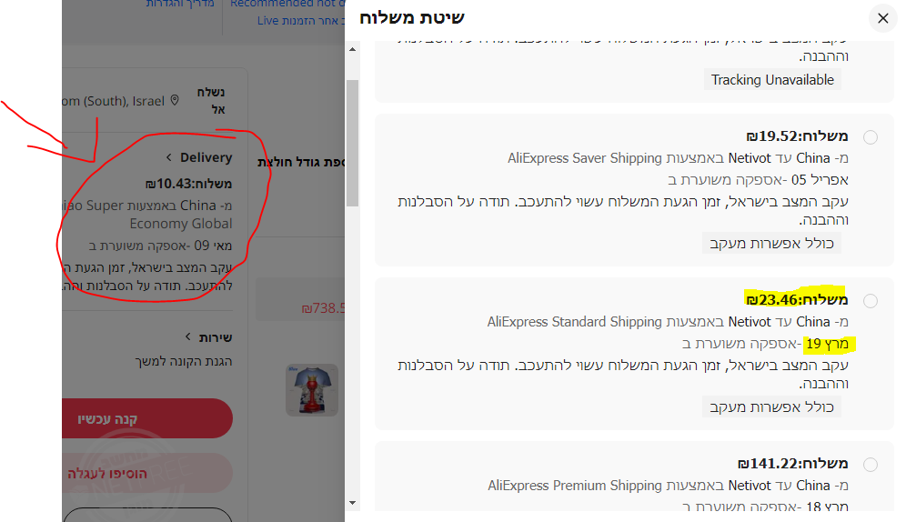Click the location pin icon next to Israel
The width and height of the screenshot is (906, 522).
[175, 100]
